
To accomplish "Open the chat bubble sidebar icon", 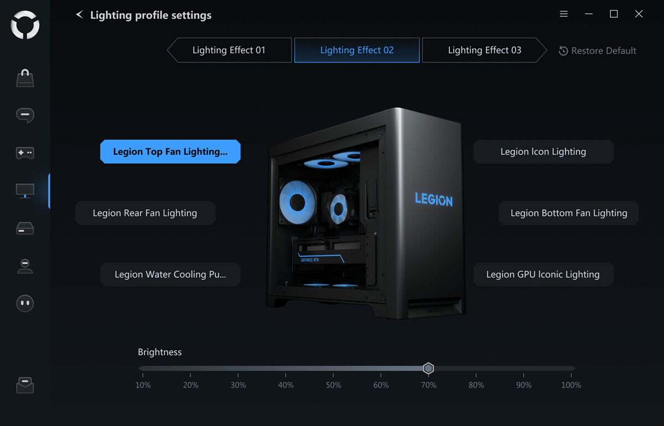I will pyautogui.click(x=25, y=115).
